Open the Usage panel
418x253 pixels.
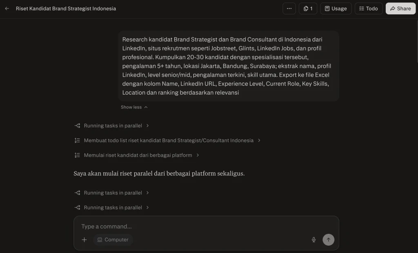336,8
